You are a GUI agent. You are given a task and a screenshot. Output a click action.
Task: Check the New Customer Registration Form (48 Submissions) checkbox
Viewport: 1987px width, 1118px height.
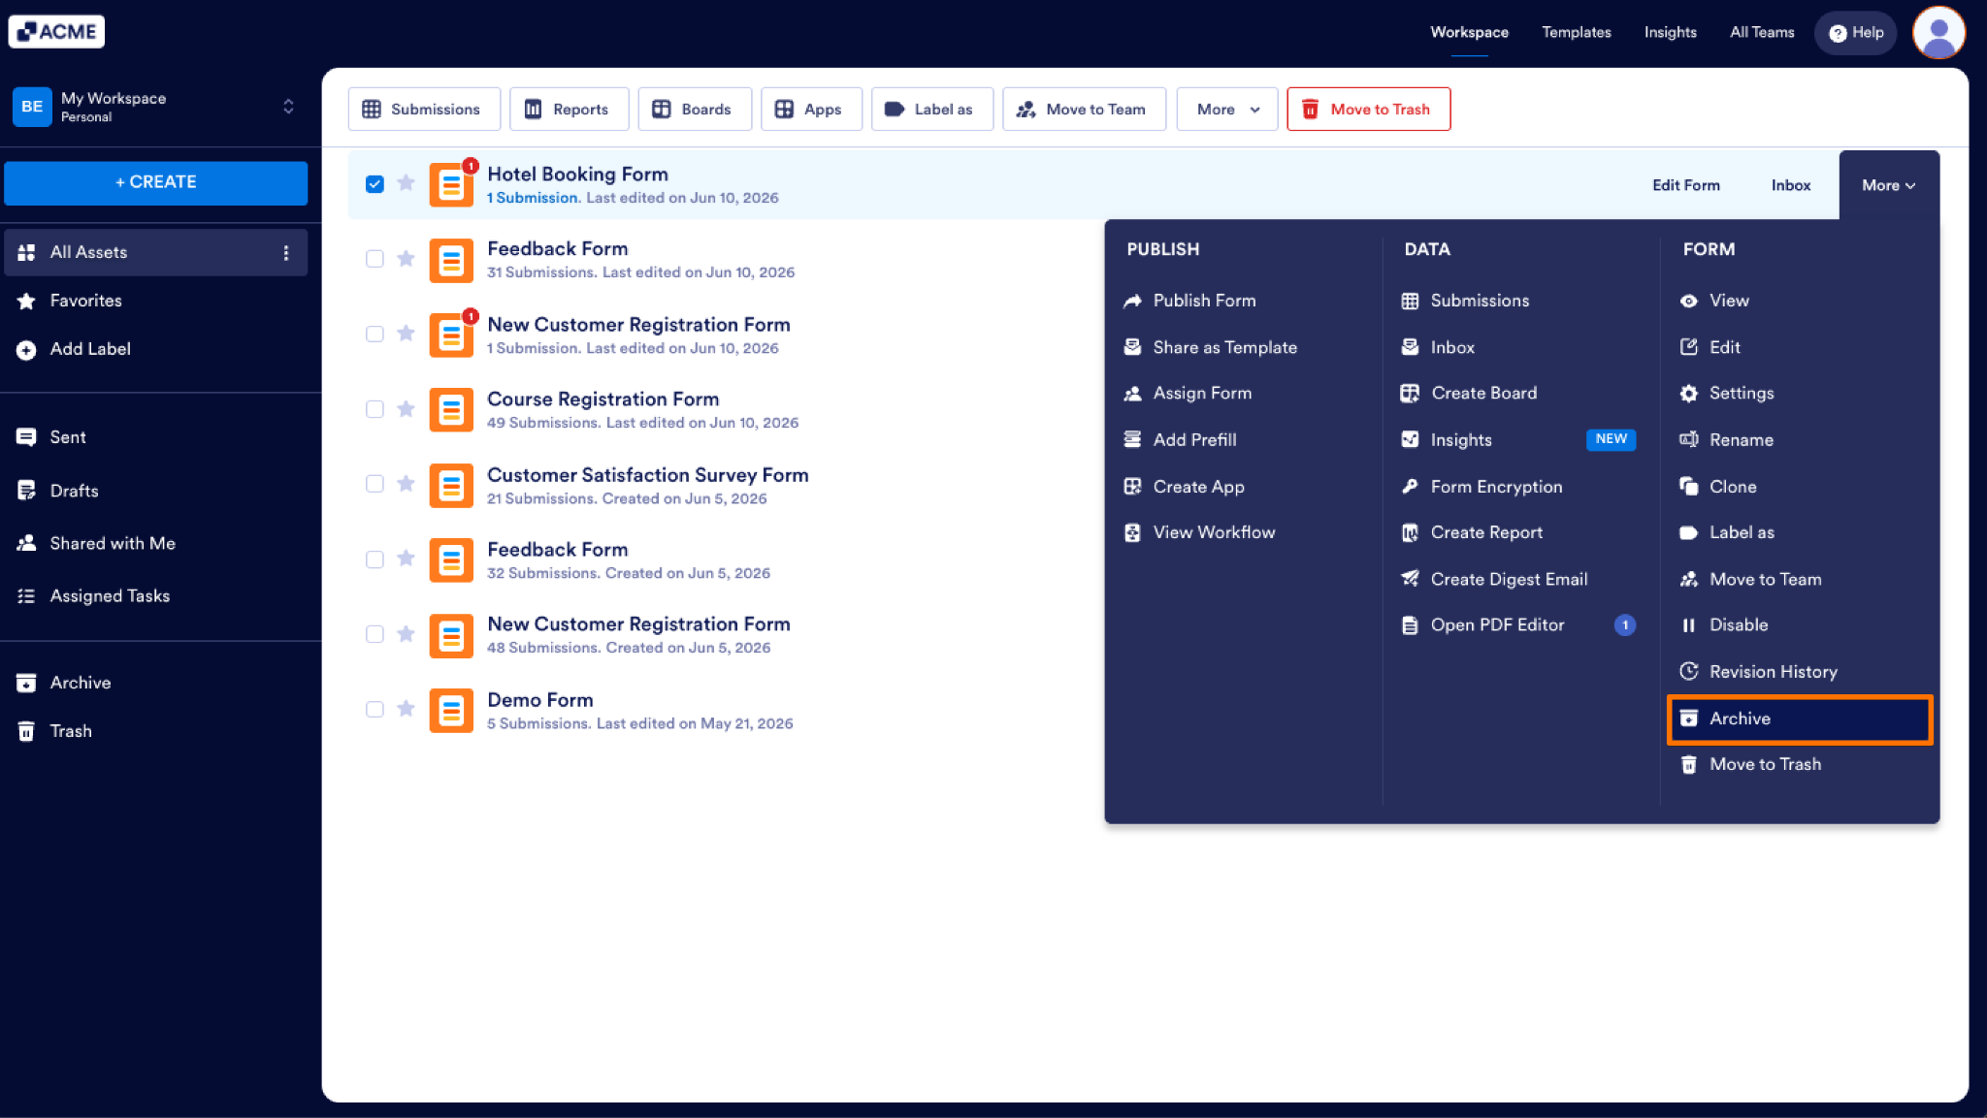[375, 634]
